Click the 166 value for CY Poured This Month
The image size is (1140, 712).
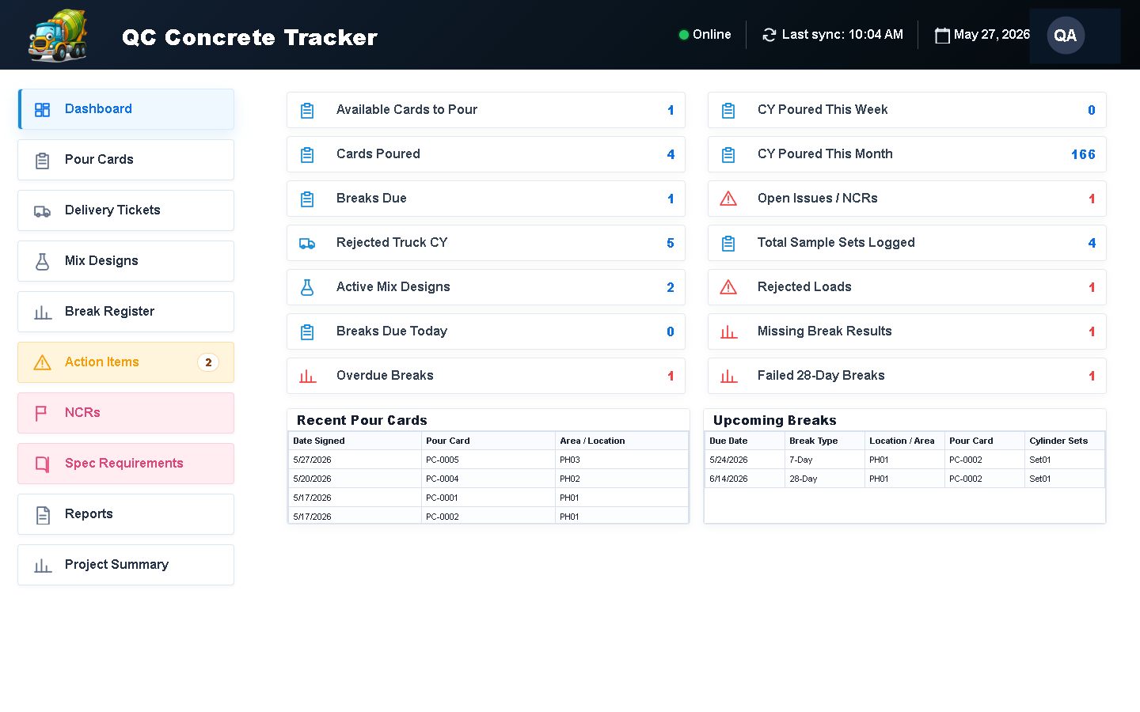pos(1083,155)
